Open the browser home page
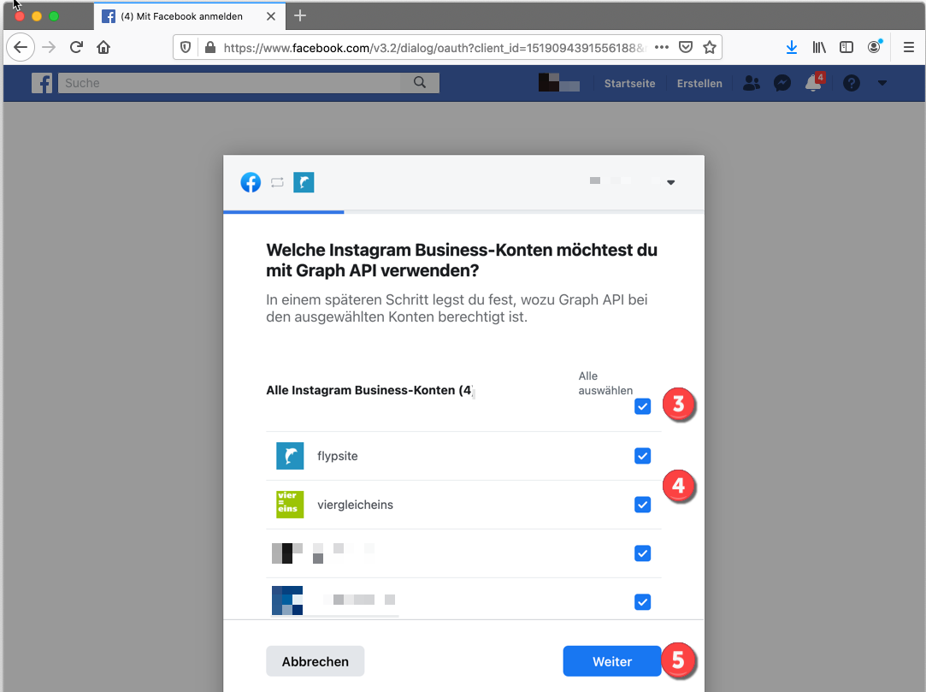 [103, 47]
